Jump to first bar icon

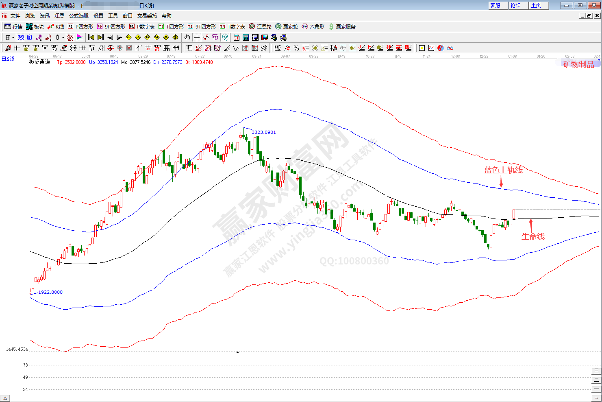point(91,37)
